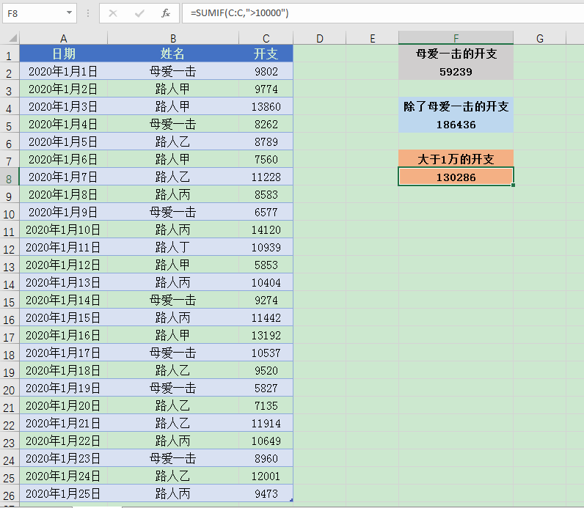The height and width of the screenshot is (508, 584).
Task: Click fill handle of cell F8
Action: click(514, 185)
